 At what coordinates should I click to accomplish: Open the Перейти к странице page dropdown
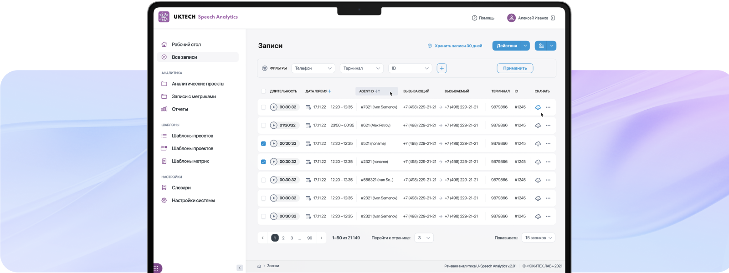(424, 238)
